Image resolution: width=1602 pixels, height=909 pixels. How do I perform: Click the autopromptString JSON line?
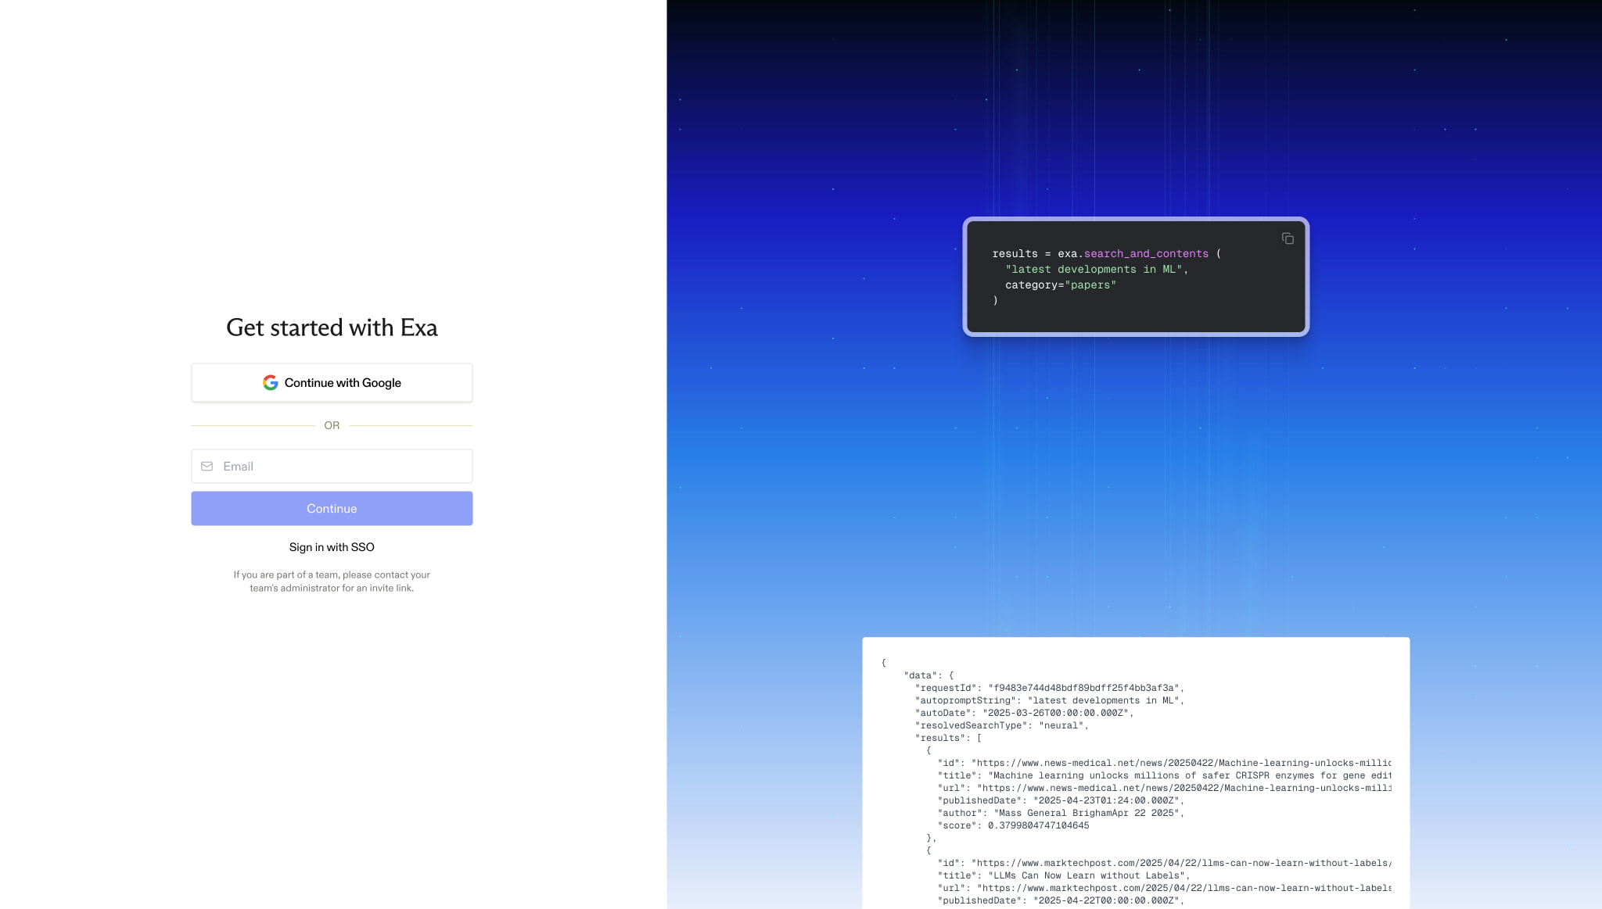pos(1050,700)
